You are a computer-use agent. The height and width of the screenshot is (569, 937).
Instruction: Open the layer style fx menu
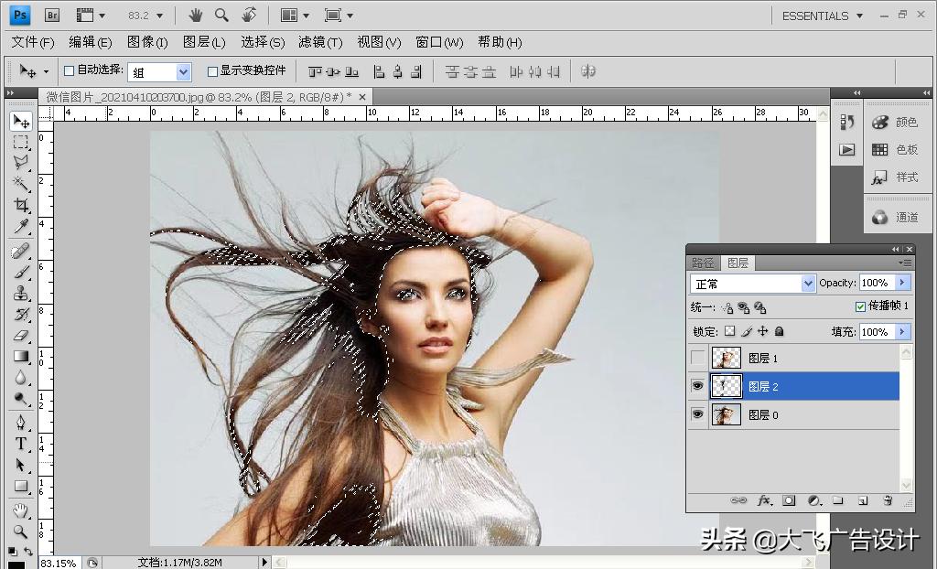[x=764, y=500]
